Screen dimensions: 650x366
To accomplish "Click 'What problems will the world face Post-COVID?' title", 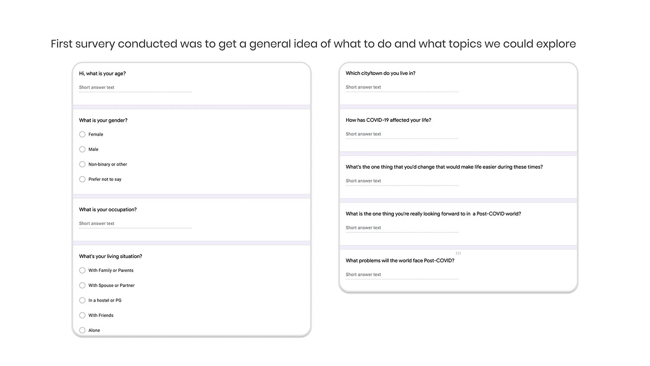I will click(400, 261).
